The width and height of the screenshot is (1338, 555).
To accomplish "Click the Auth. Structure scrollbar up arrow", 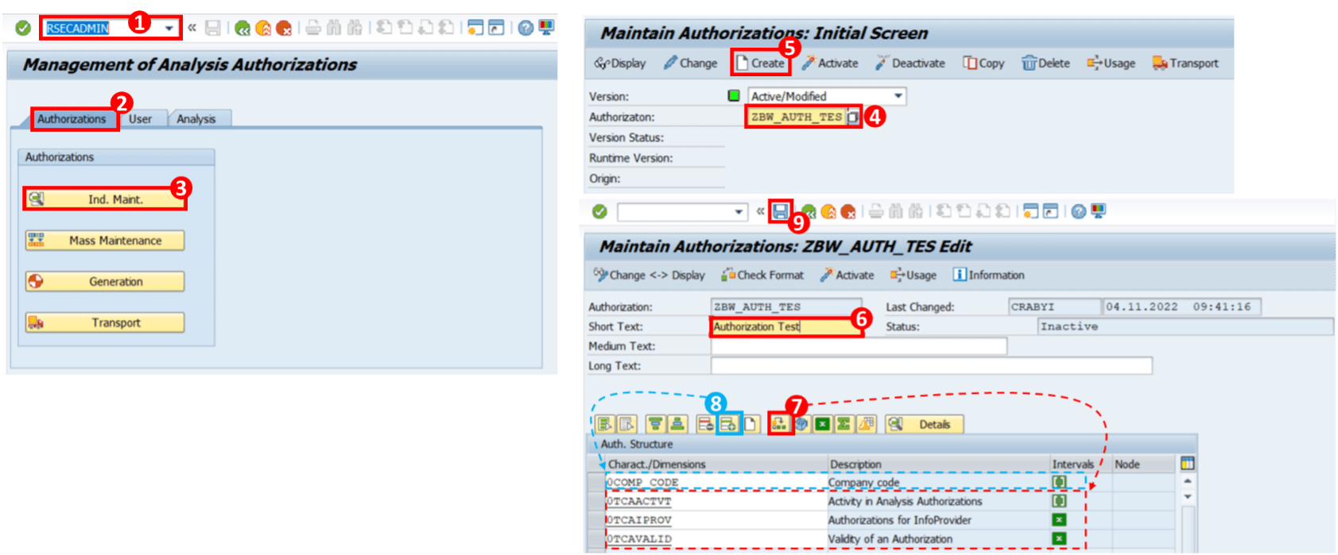I will tap(1188, 481).
